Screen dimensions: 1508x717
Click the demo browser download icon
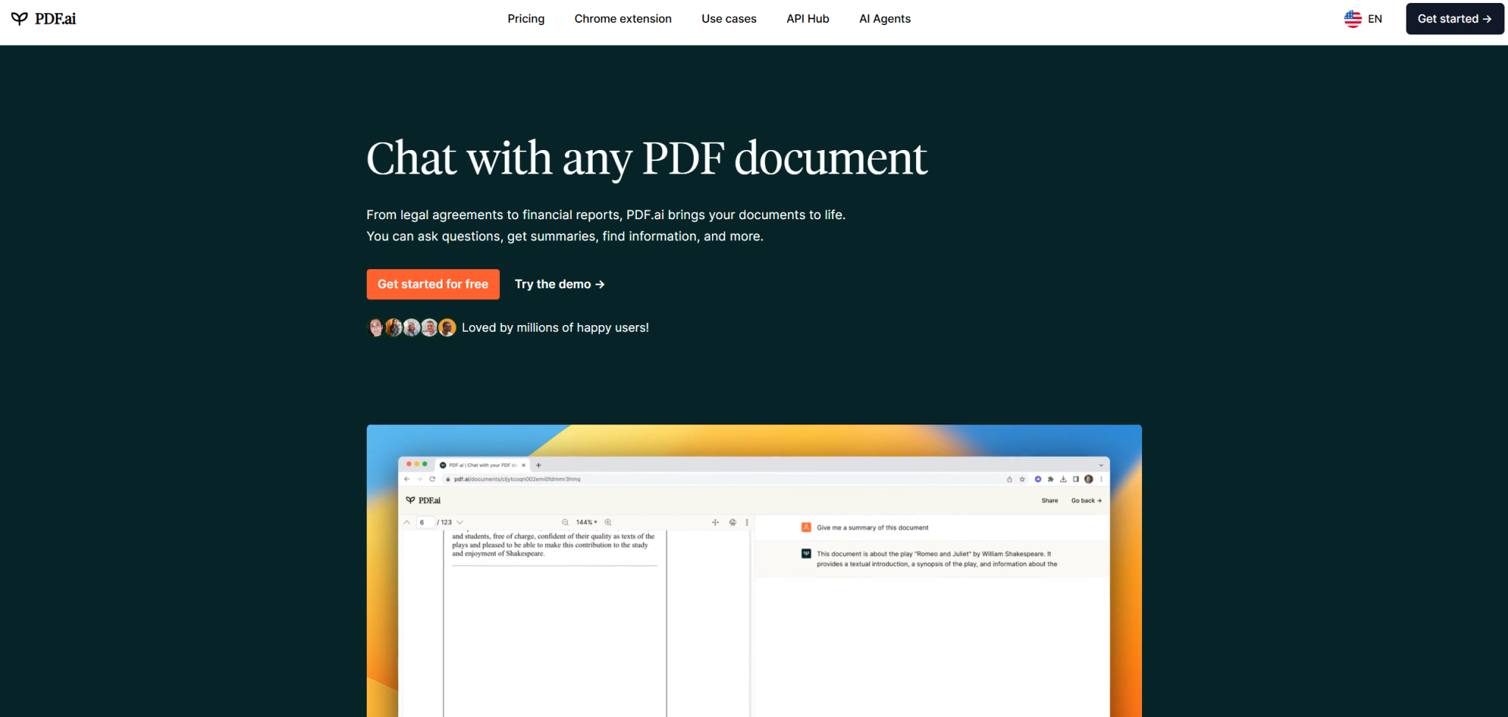pyautogui.click(x=1063, y=479)
